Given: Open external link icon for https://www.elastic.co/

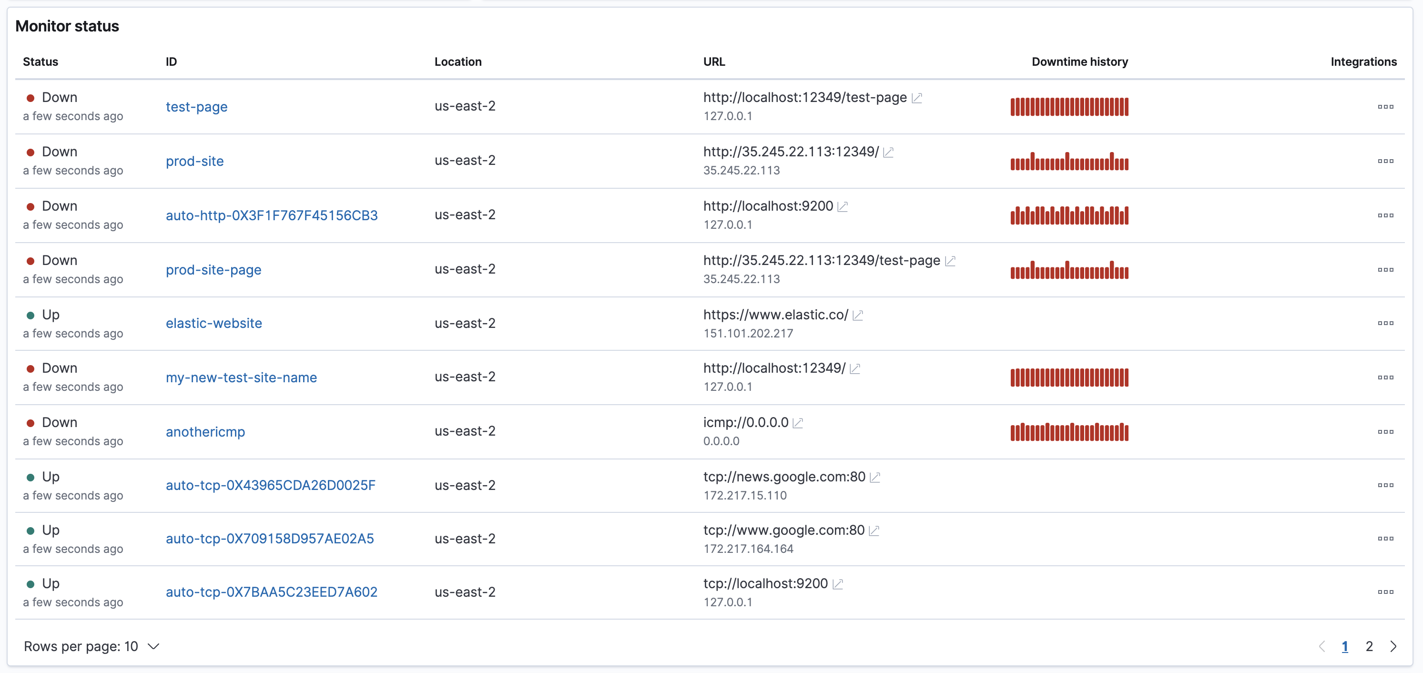Looking at the screenshot, I should pyautogui.click(x=858, y=315).
